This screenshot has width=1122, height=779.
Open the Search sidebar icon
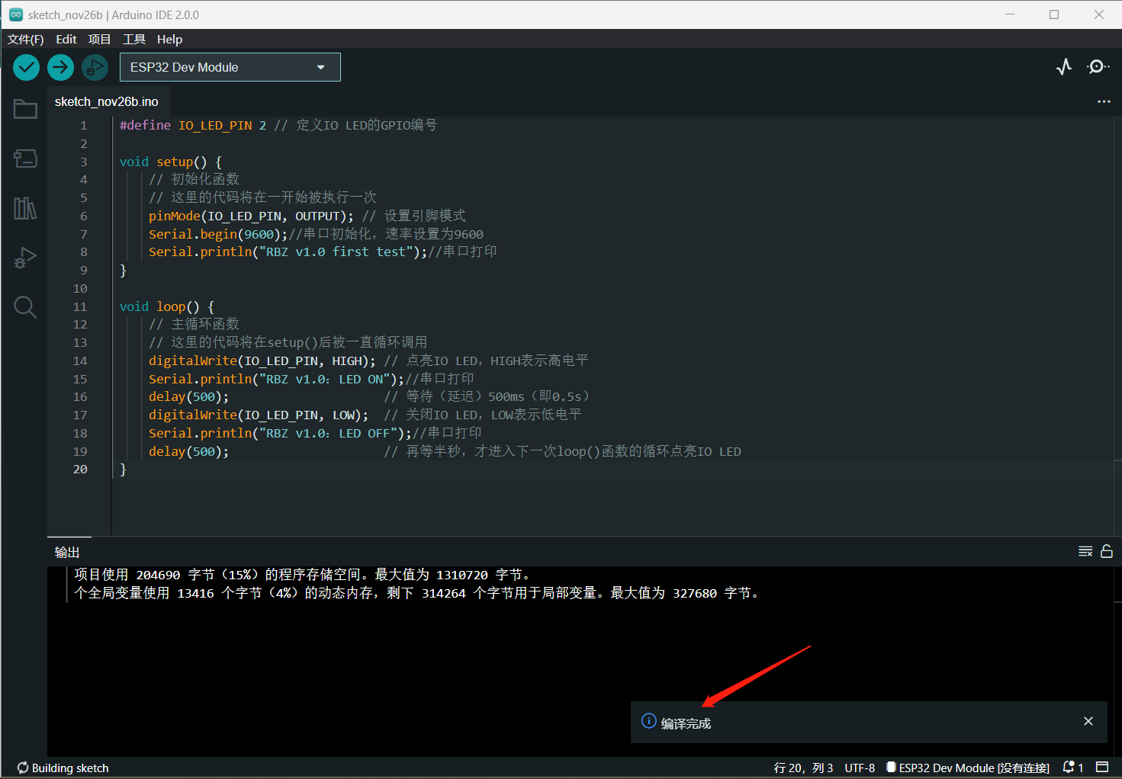pyautogui.click(x=25, y=307)
